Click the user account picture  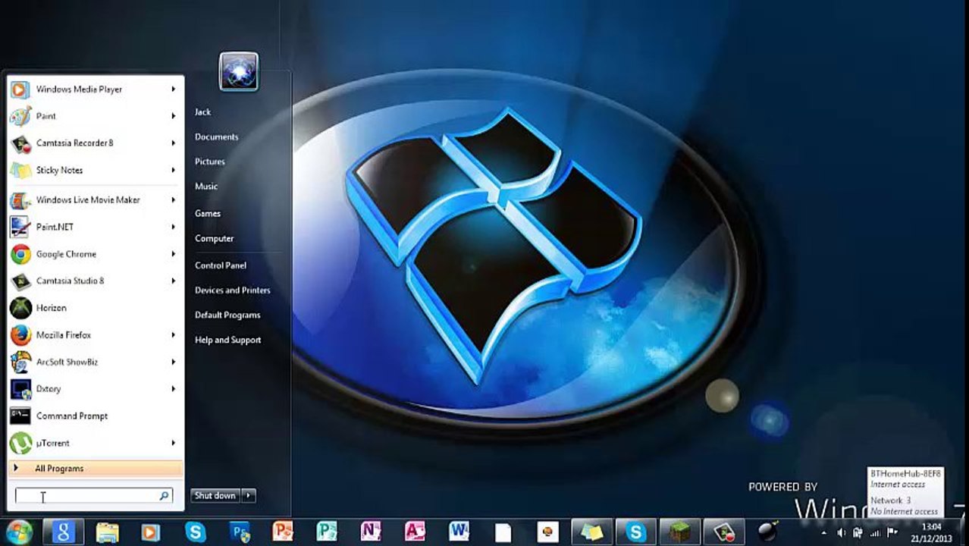pyautogui.click(x=239, y=72)
